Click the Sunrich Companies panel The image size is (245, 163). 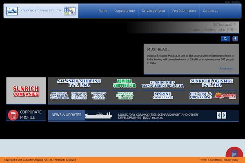click(x=26, y=90)
